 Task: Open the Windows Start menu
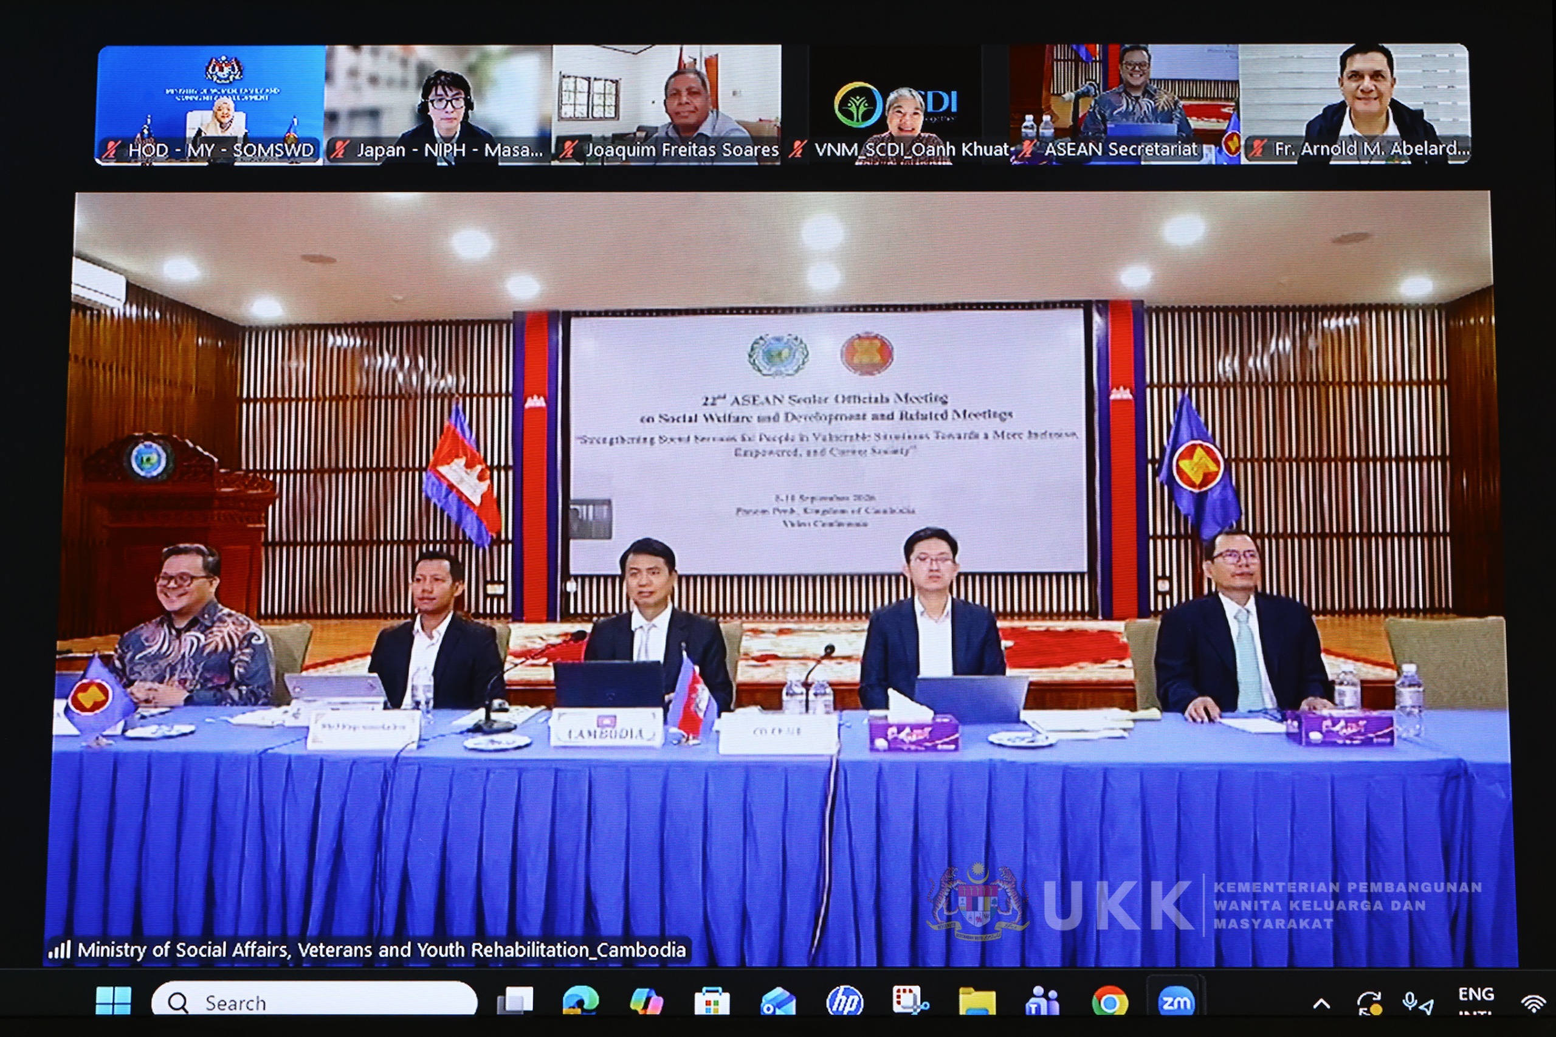point(113,1001)
